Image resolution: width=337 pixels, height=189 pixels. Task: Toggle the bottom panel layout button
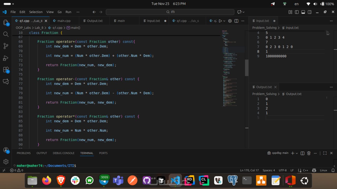tap(303, 12)
